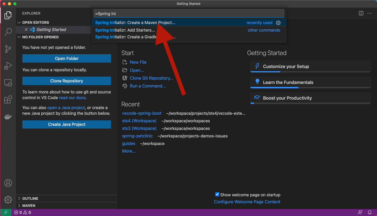Screen dimensions: 377x216
Task: Configure keybinding gear for Create a Maven Project
Action: (x=278, y=23)
